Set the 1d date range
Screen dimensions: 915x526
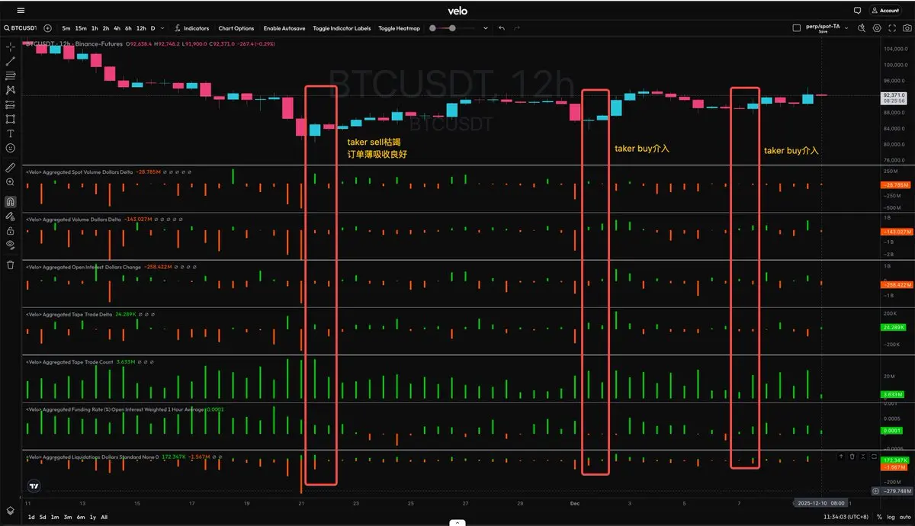(x=31, y=517)
